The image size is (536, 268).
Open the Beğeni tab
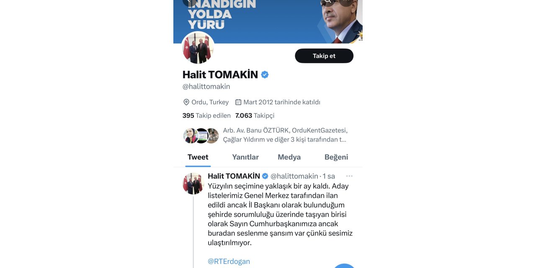[337, 157]
